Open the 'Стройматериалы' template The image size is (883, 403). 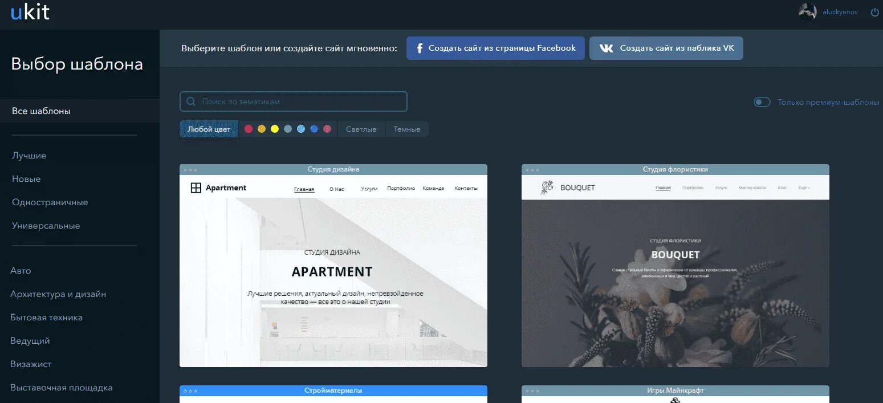coord(333,394)
